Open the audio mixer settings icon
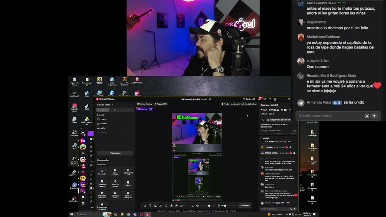Image resolution: width=386 pixels, height=217 pixels. 192,206
